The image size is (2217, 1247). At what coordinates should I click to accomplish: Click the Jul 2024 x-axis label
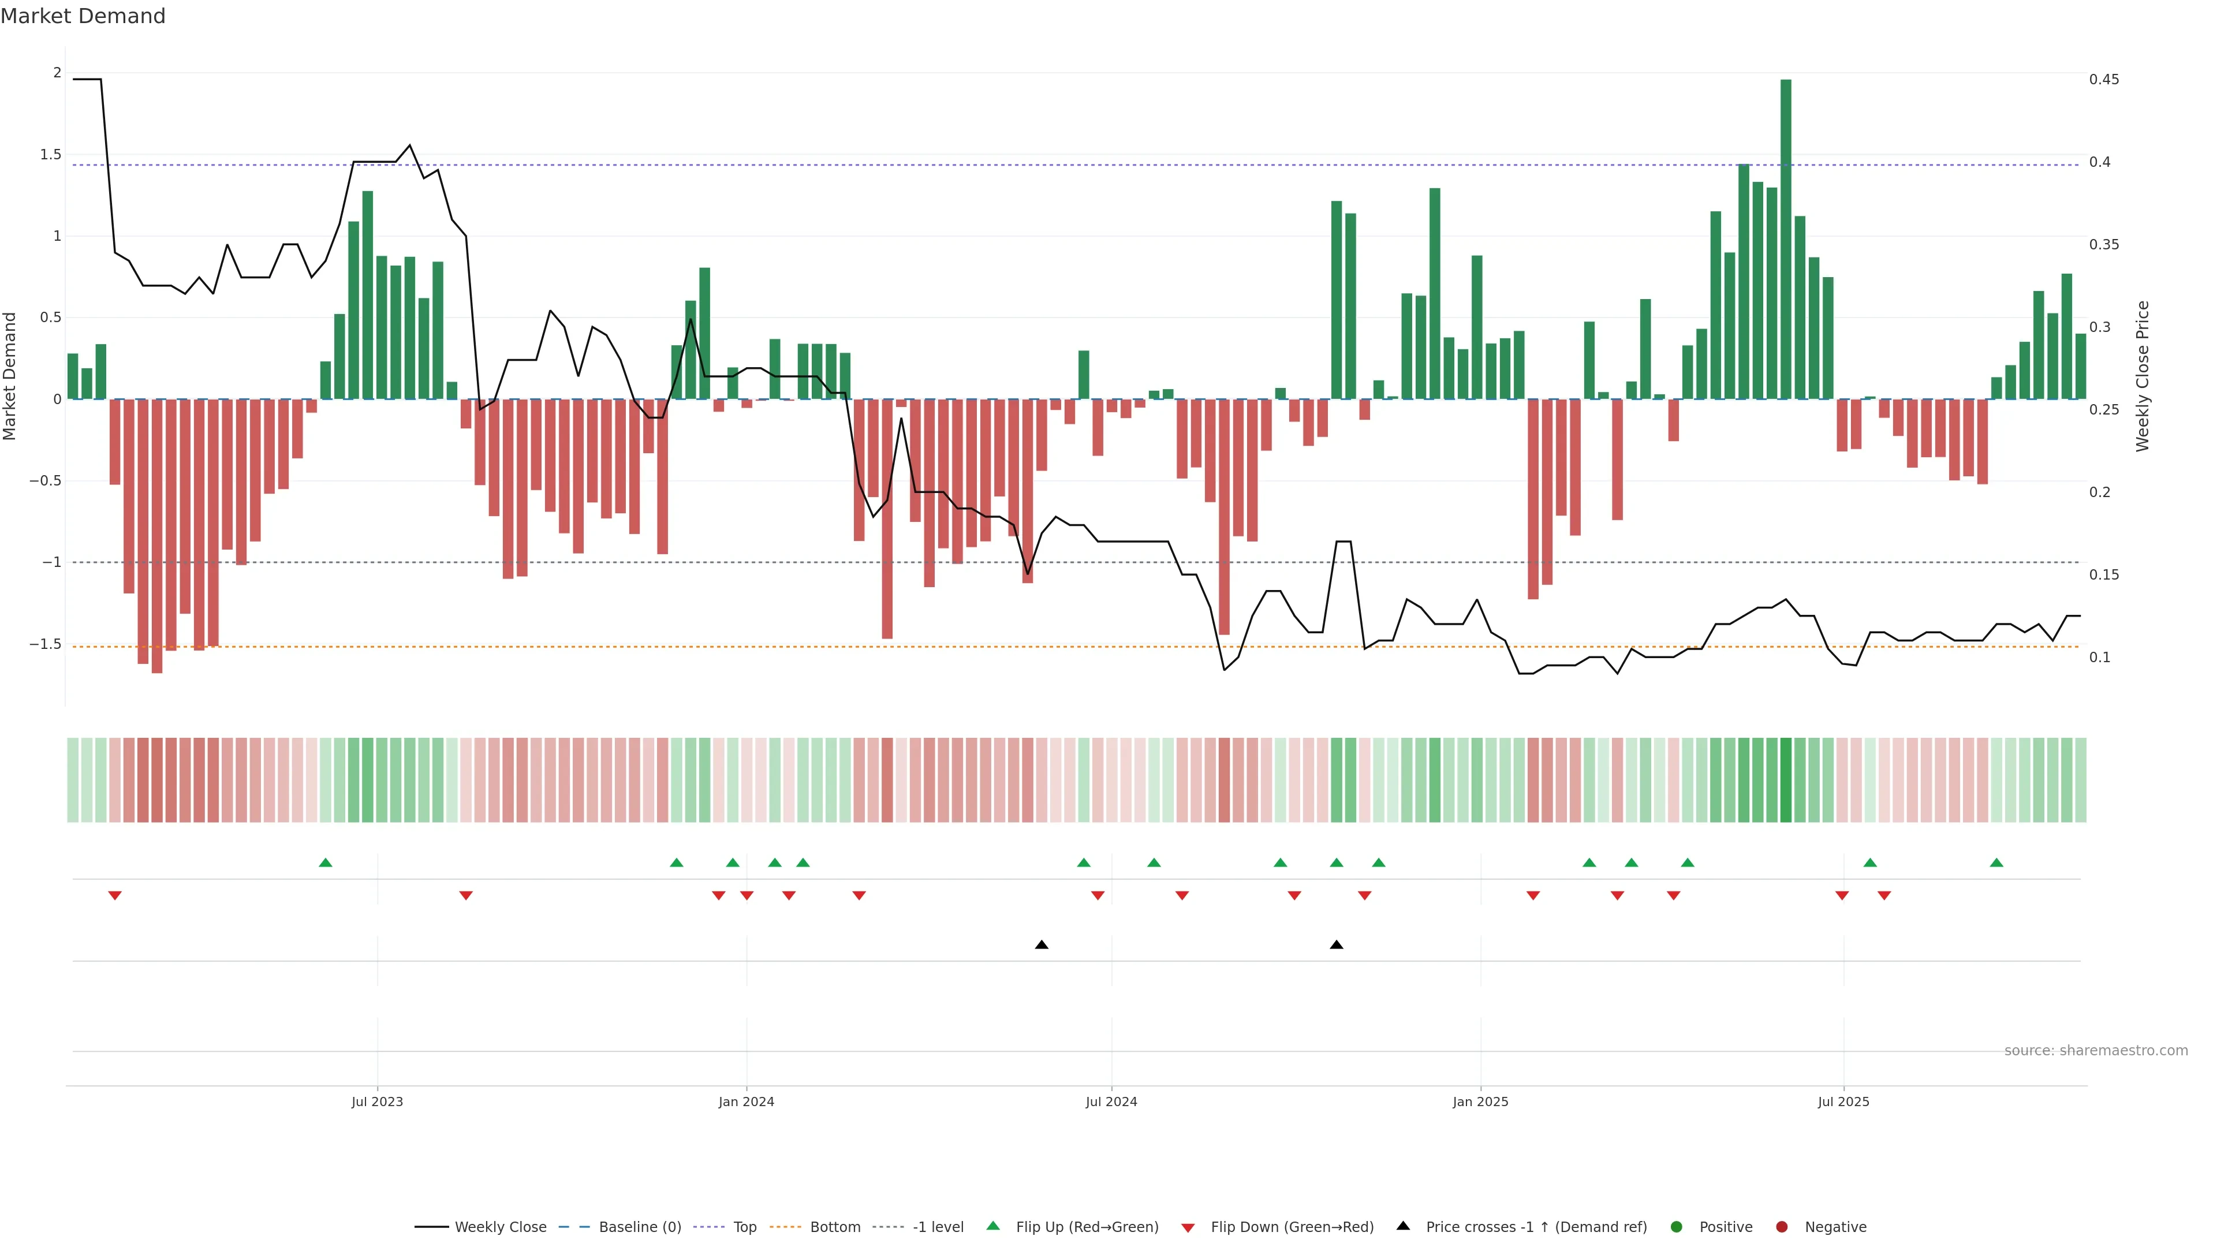pos(1111,1102)
